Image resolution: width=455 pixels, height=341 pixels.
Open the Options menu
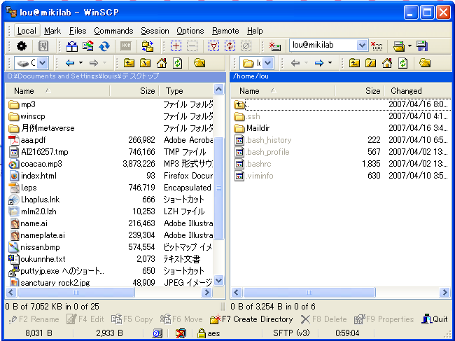[x=190, y=31]
